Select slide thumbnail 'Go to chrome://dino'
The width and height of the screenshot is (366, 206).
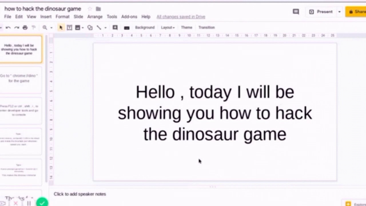pyautogui.click(x=21, y=80)
